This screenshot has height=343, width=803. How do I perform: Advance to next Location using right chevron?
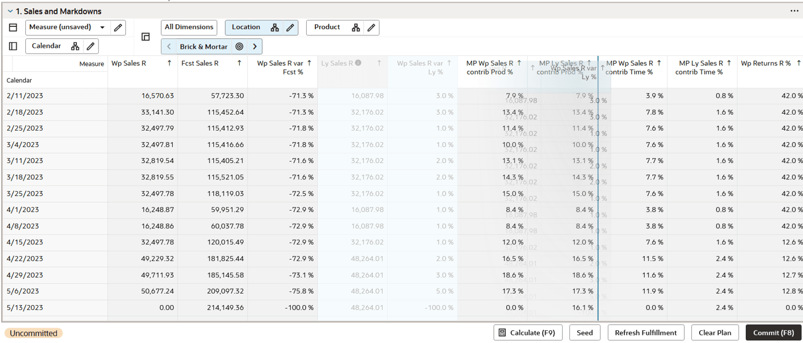pyautogui.click(x=254, y=46)
